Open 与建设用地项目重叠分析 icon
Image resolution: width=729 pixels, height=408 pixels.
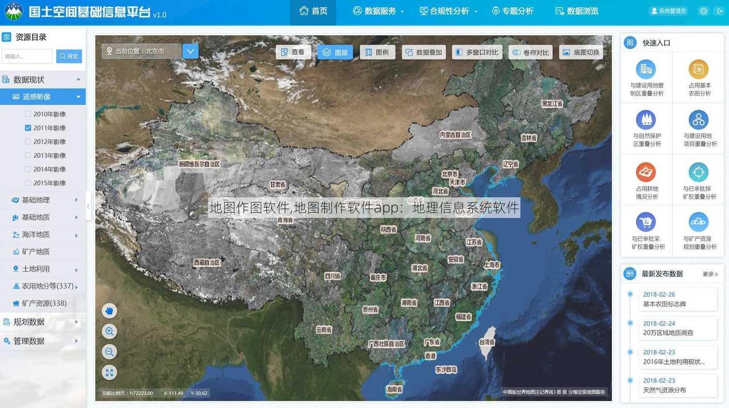pos(698,120)
